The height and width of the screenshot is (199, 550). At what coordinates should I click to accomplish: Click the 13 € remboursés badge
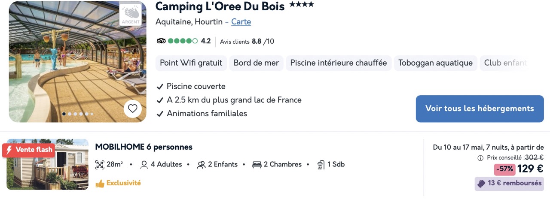pos(509,184)
